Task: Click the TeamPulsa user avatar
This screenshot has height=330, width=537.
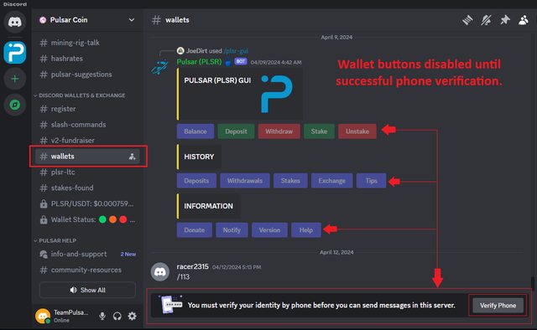Action: [43, 316]
